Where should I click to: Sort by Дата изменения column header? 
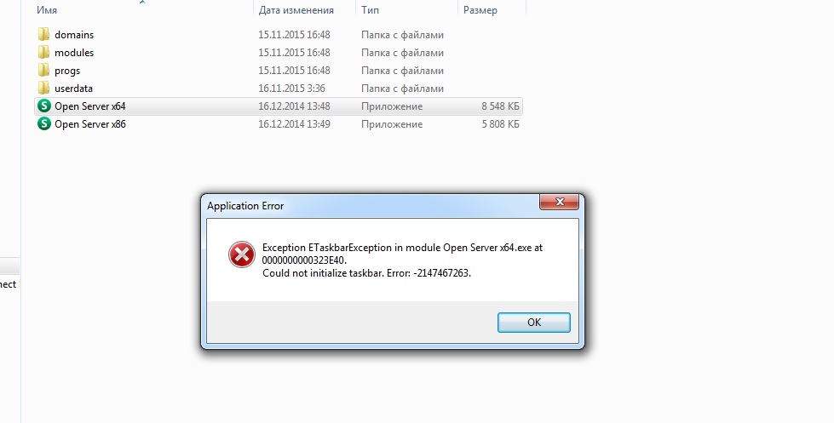coord(296,10)
